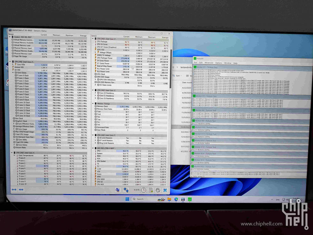Select the PL1 Power Limit row

tap(131, 69)
